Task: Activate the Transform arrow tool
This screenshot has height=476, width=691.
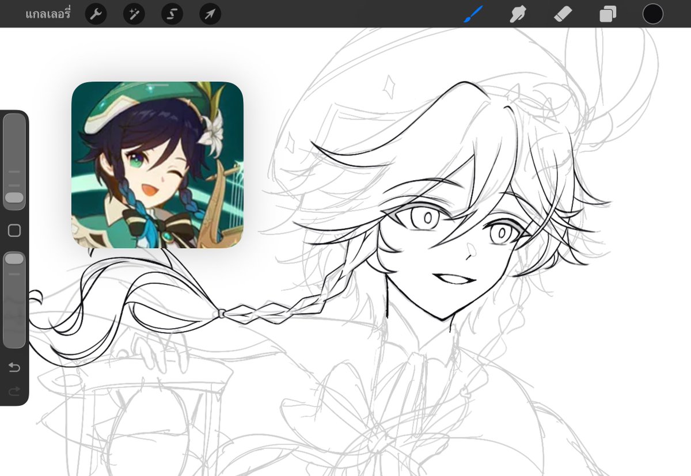Action: pos(210,14)
